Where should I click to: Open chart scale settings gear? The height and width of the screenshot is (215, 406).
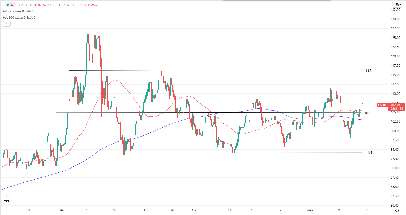tap(397, 210)
